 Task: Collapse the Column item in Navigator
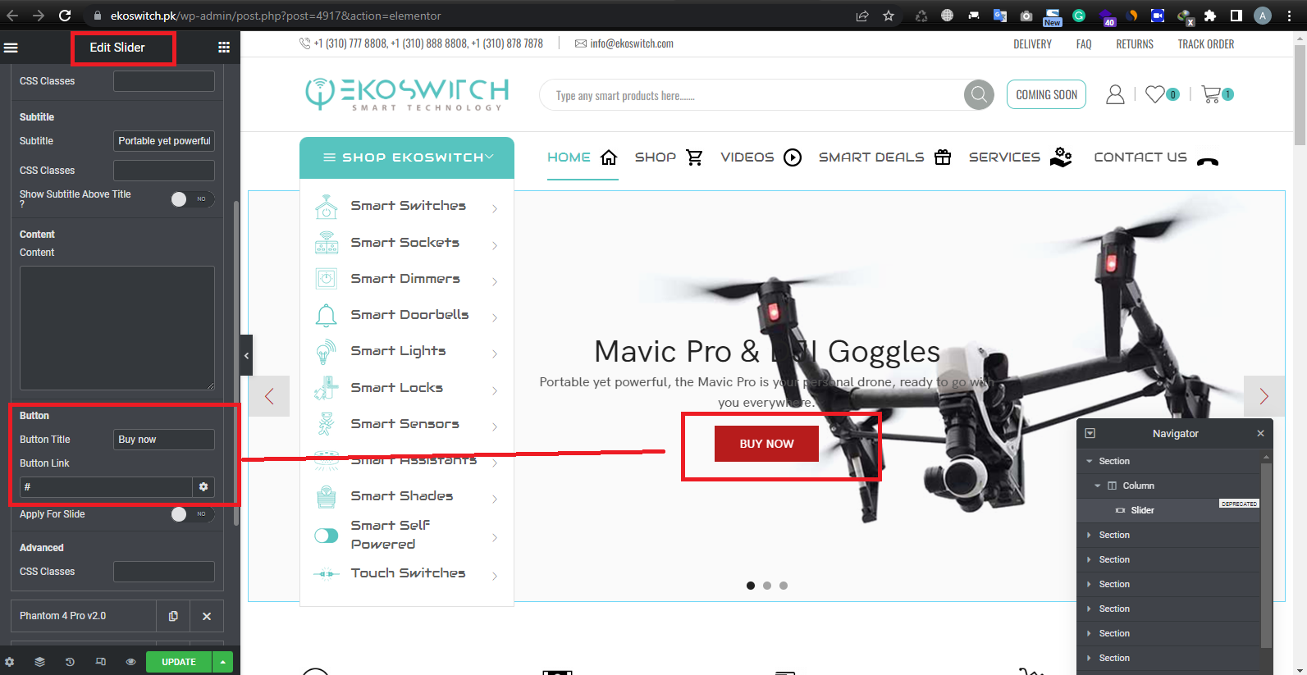pyautogui.click(x=1098, y=486)
